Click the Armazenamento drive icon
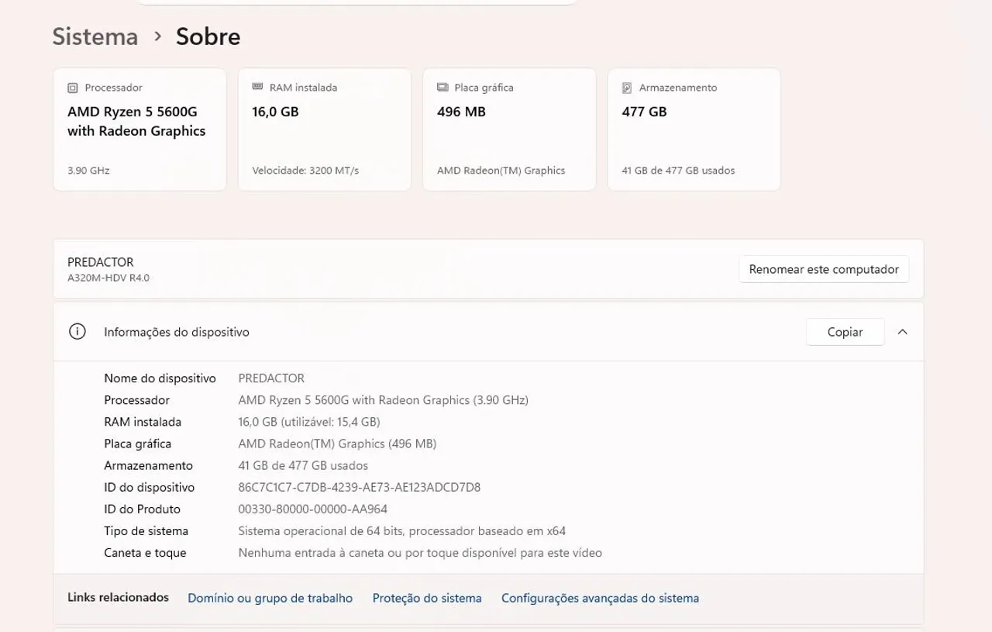The width and height of the screenshot is (992, 632). pyautogui.click(x=627, y=88)
